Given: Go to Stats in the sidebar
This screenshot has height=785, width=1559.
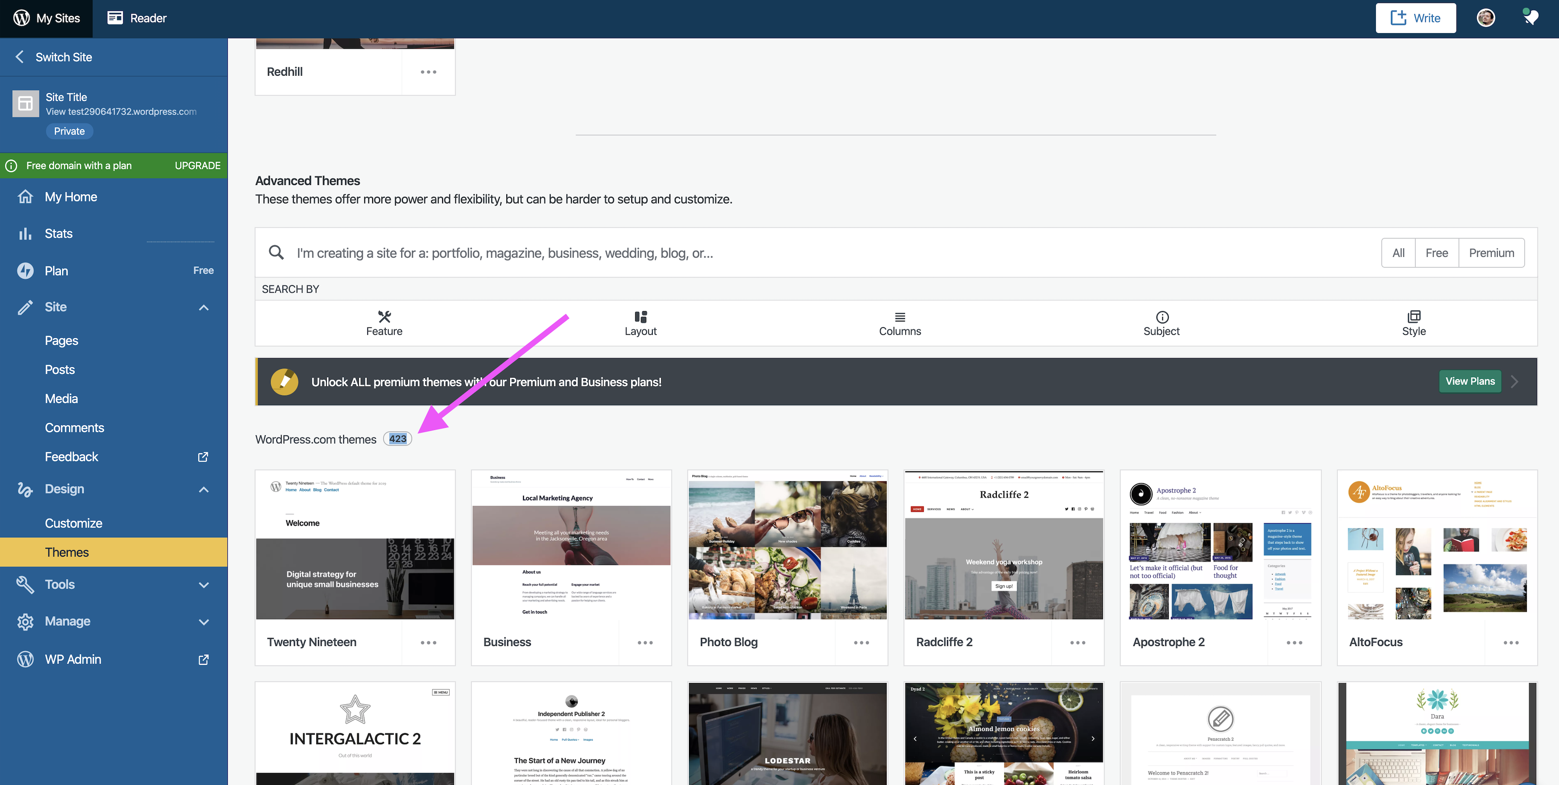Looking at the screenshot, I should [58, 234].
